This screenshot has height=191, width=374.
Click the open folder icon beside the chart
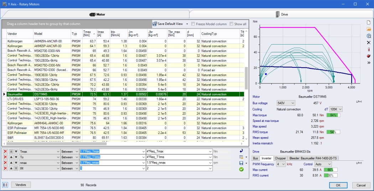[x=369, y=29]
